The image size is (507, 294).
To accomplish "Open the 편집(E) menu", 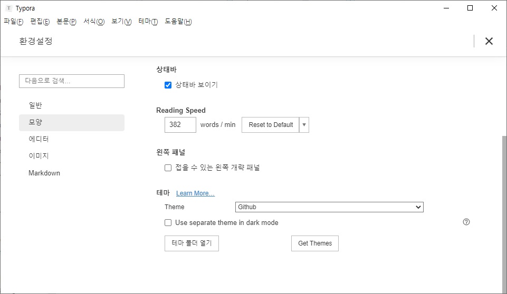I will click(40, 22).
